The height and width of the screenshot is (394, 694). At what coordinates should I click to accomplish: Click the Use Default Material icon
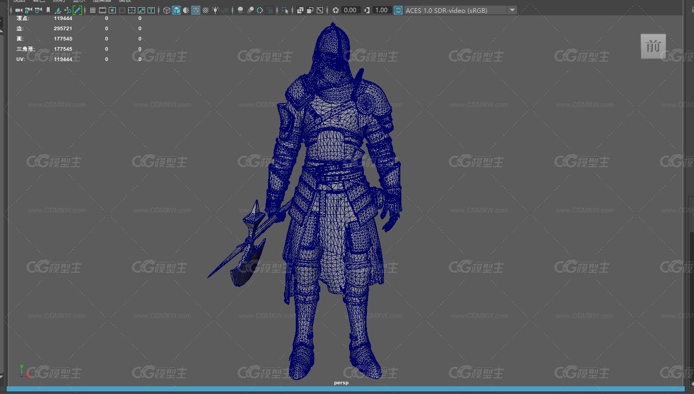click(x=186, y=10)
